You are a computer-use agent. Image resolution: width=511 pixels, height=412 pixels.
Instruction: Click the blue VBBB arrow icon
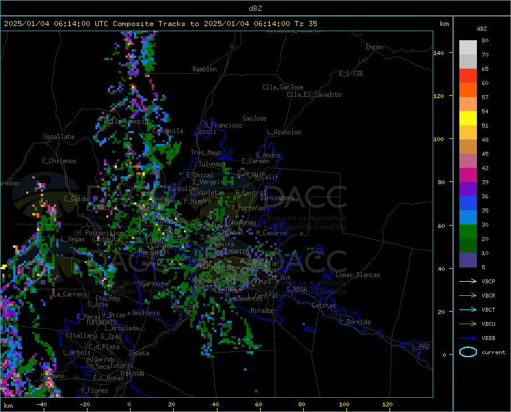tap(468, 338)
